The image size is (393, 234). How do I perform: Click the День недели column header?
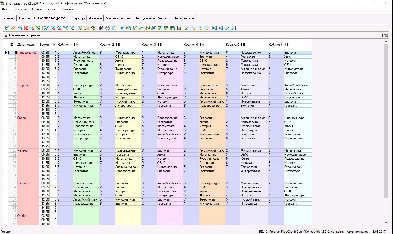coord(26,45)
